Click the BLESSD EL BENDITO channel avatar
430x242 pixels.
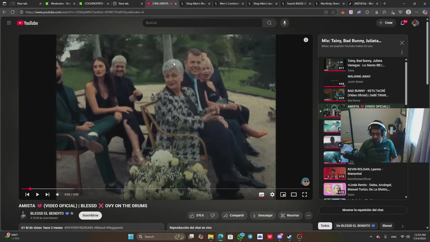point(24,215)
